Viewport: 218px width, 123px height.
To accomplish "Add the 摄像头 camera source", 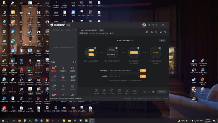I will pyautogui.click(x=104, y=92).
